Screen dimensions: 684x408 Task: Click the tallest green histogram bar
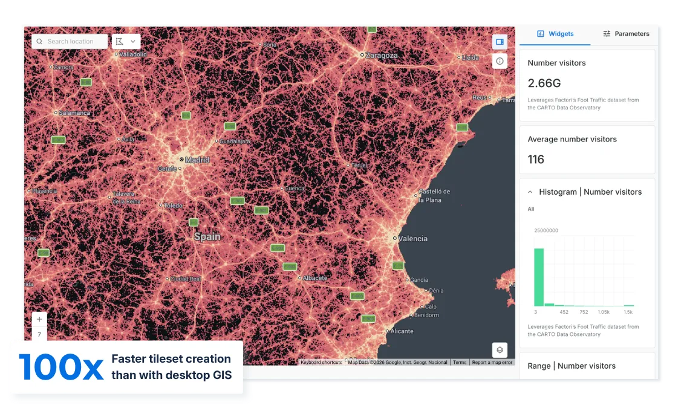pyautogui.click(x=539, y=277)
